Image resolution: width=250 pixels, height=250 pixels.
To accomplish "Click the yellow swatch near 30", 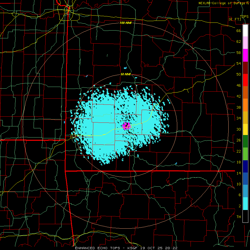I will 245,129.
